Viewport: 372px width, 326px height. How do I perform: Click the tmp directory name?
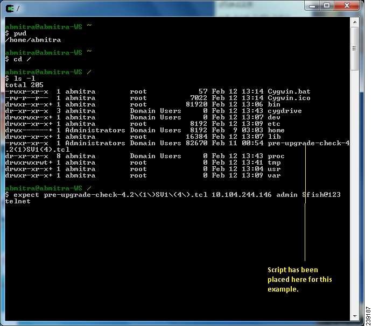point(274,162)
